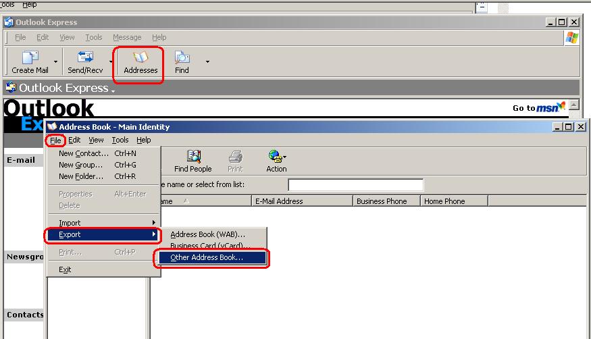Open the Tools menu in Address Book
Screen dimensions: 591x339
pyautogui.click(x=120, y=140)
